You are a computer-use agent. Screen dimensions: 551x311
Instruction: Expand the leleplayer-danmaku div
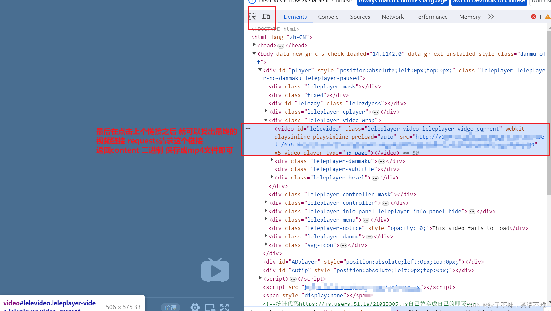click(272, 160)
